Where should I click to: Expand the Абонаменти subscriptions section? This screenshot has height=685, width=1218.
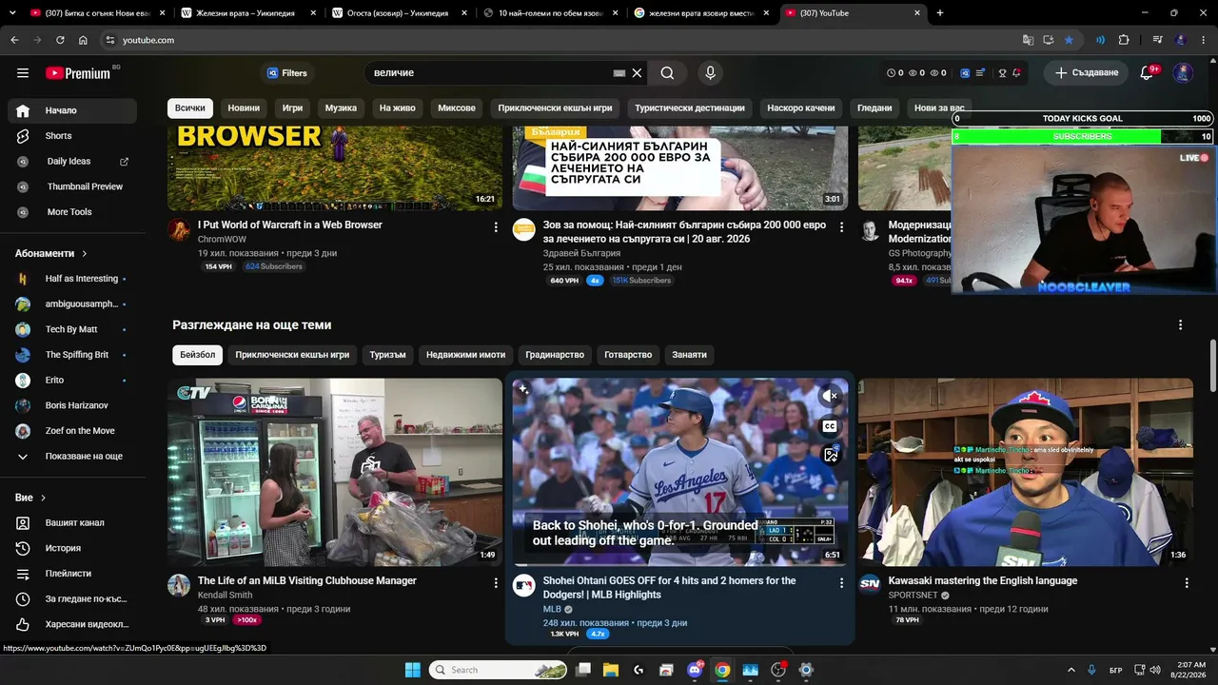(51, 254)
